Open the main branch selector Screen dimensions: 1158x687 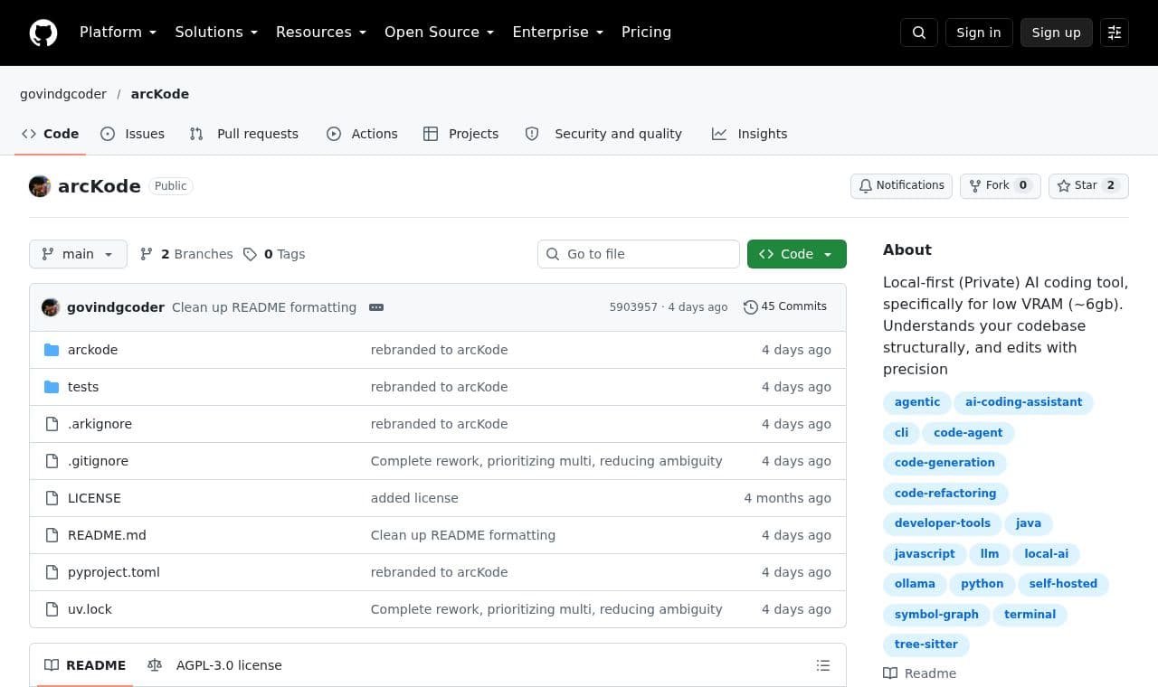coord(78,254)
